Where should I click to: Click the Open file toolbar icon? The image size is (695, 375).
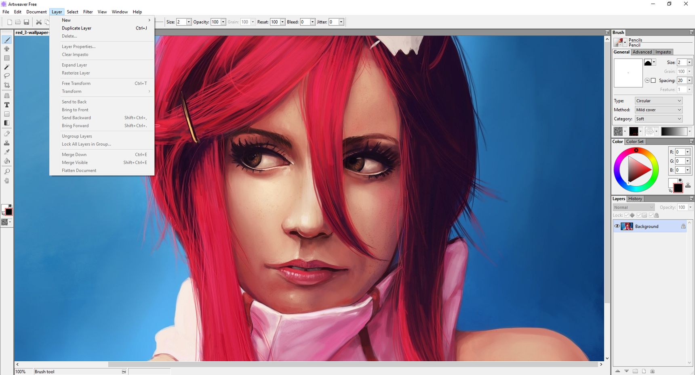[x=18, y=22]
